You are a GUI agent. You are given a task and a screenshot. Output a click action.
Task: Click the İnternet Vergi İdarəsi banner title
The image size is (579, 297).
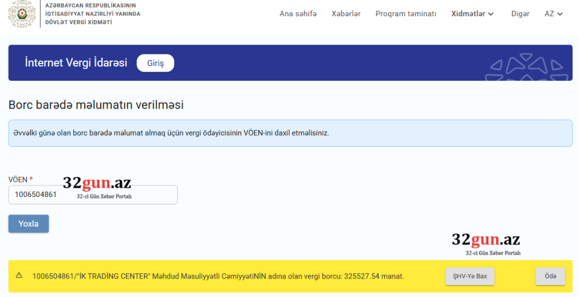[76, 63]
